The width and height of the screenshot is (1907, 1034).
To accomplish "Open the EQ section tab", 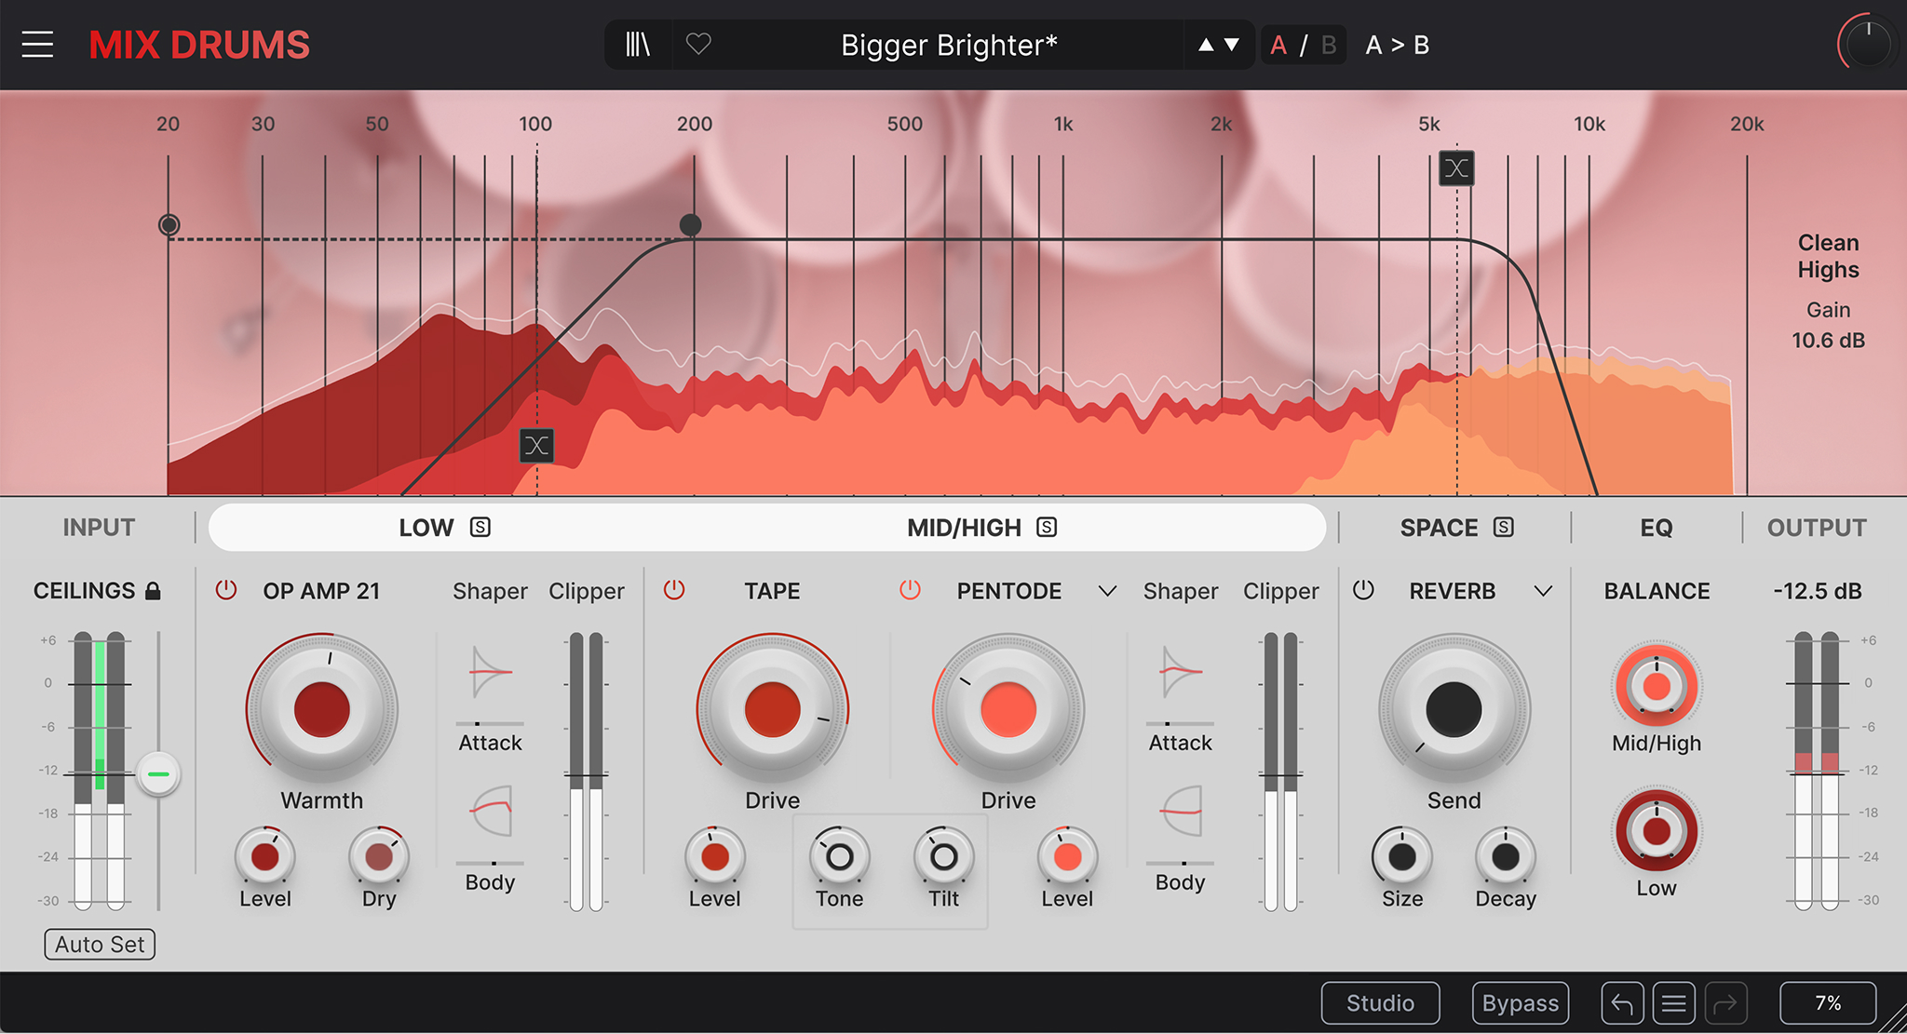I will 1656,528.
